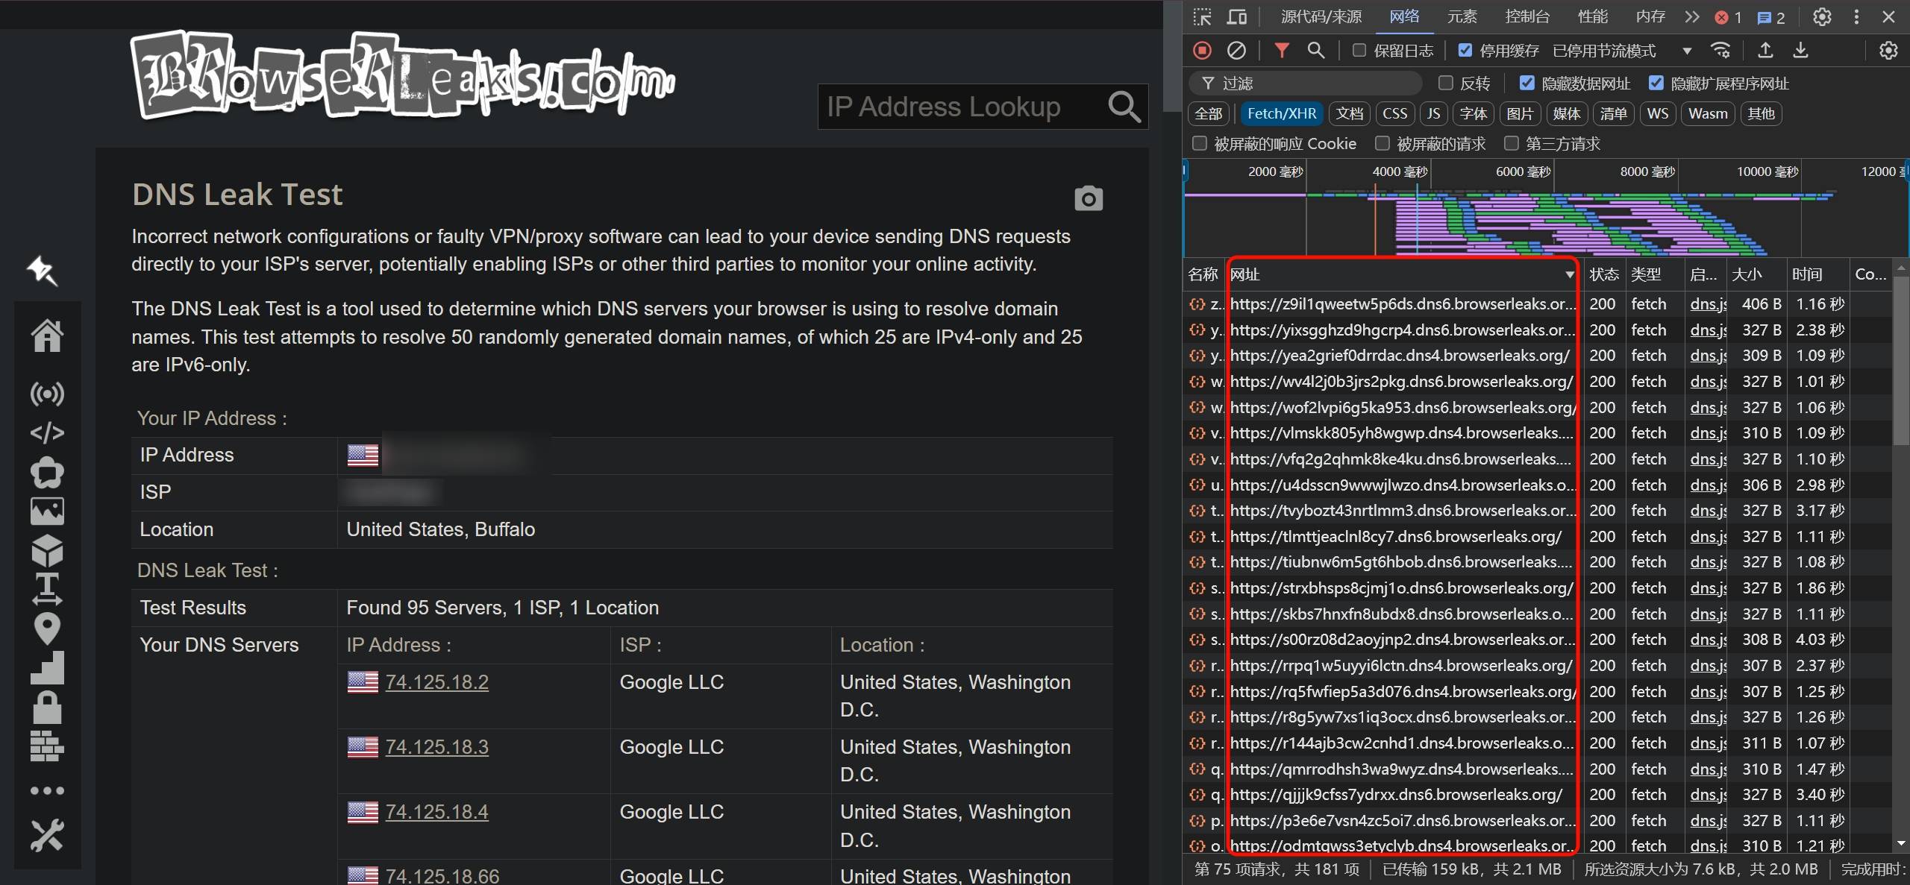Stop recording network log red button
This screenshot has width=1910, height=885.
coord(1202,50)
